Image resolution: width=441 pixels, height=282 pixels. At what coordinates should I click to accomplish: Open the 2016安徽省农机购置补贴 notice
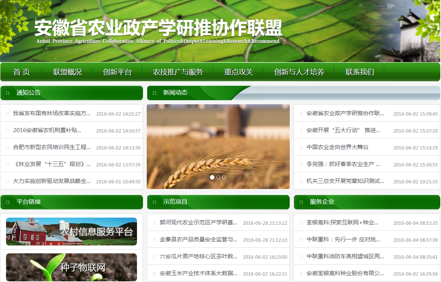(x=47, y=130)
